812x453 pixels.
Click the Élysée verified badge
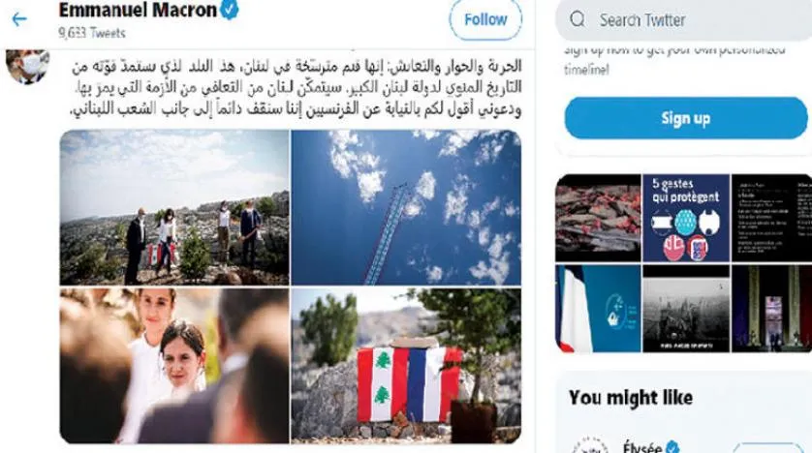pyautogui.click(x=672, y=447)
